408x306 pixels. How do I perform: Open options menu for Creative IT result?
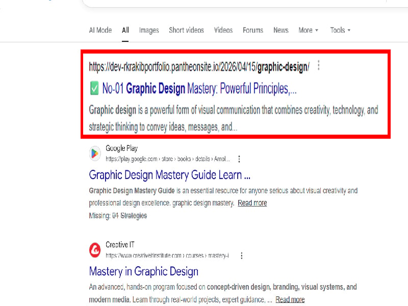click(x=242, y=256)
